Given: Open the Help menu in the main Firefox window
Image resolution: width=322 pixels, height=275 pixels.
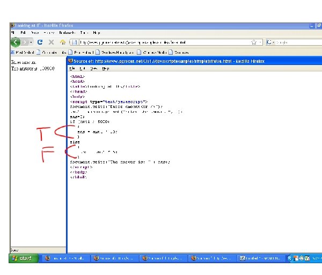Looking at the screenshot, I should (97, 32).
